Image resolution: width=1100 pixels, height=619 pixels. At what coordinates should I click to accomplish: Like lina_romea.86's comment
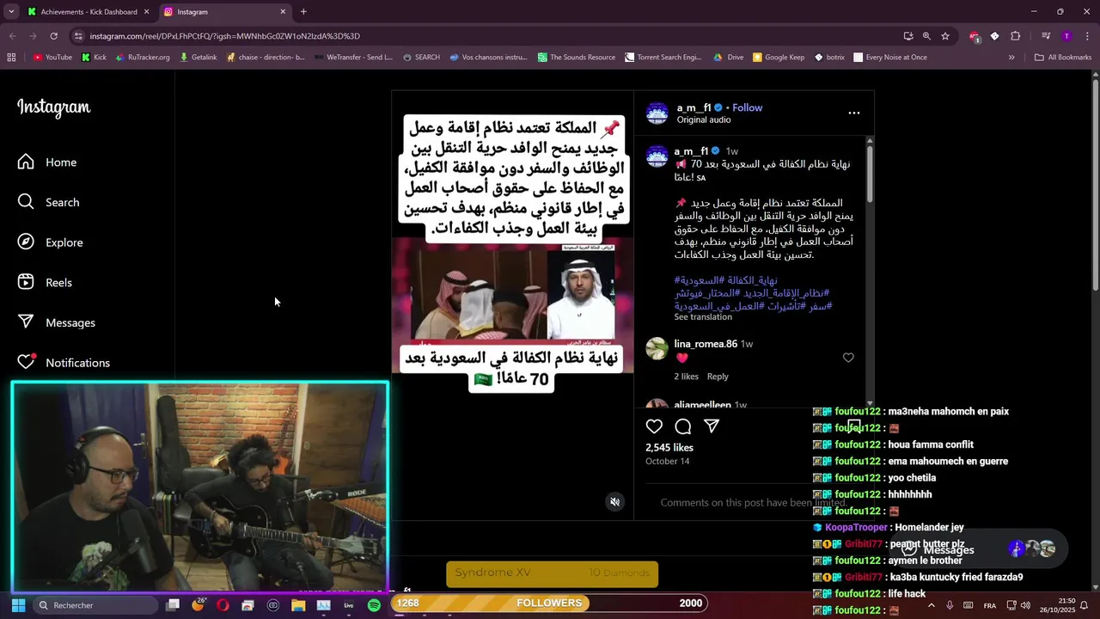click(x=848, y=358)
